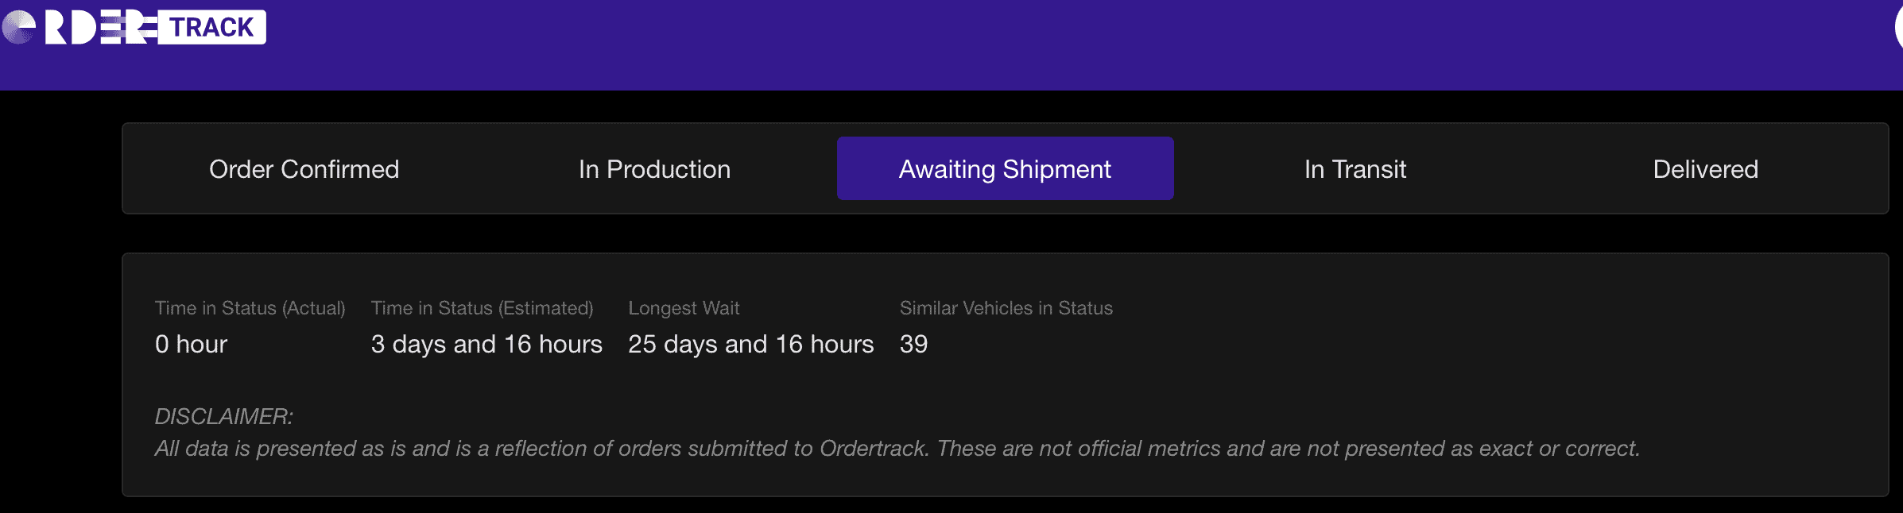Click the striped ORDER logo lettering
This screenshot has height=513, width=1903.
pos(99,28)
